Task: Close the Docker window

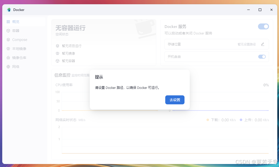Action: (271, 10)
